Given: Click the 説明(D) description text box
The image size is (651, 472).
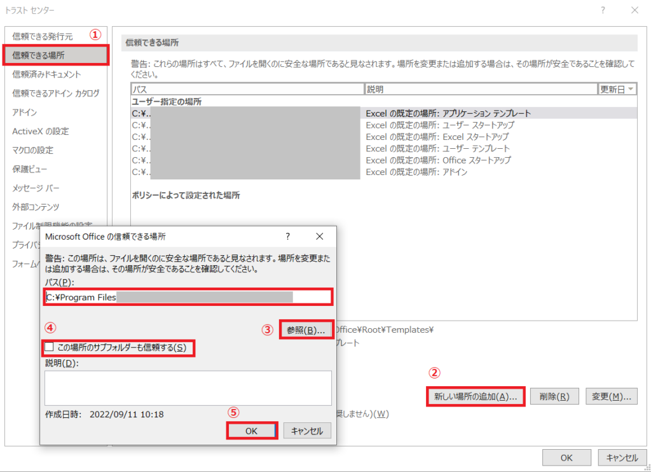Looking at the screenshot, I should click(188, 387).
